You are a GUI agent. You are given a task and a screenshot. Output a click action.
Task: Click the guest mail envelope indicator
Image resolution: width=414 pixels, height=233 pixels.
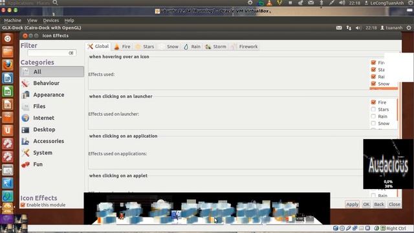pos(339,28)
